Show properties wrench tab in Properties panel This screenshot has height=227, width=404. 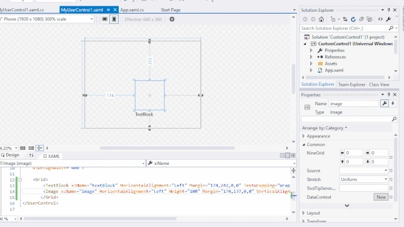[x=384, y=103]
